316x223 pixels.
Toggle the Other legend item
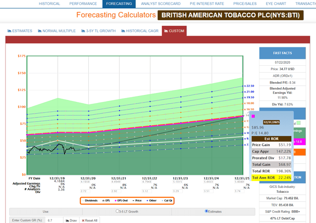(x=152, y=201)
